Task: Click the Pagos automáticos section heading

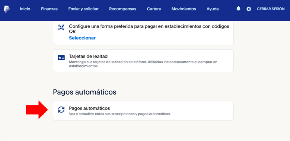Action: click(x=85, y=92)
